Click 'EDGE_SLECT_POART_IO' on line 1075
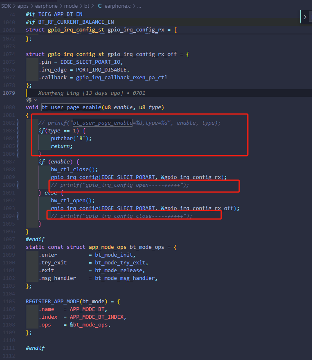Viewport: 312px width, 360px height. [x=90, y=62]
